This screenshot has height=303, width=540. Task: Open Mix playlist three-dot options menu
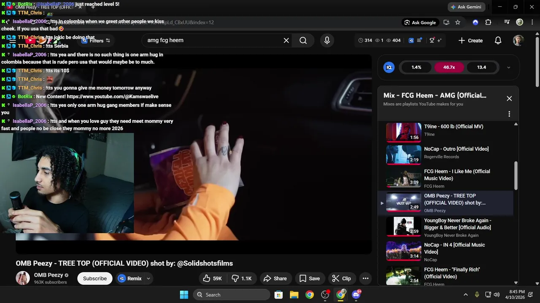click(x=509, y=114)
